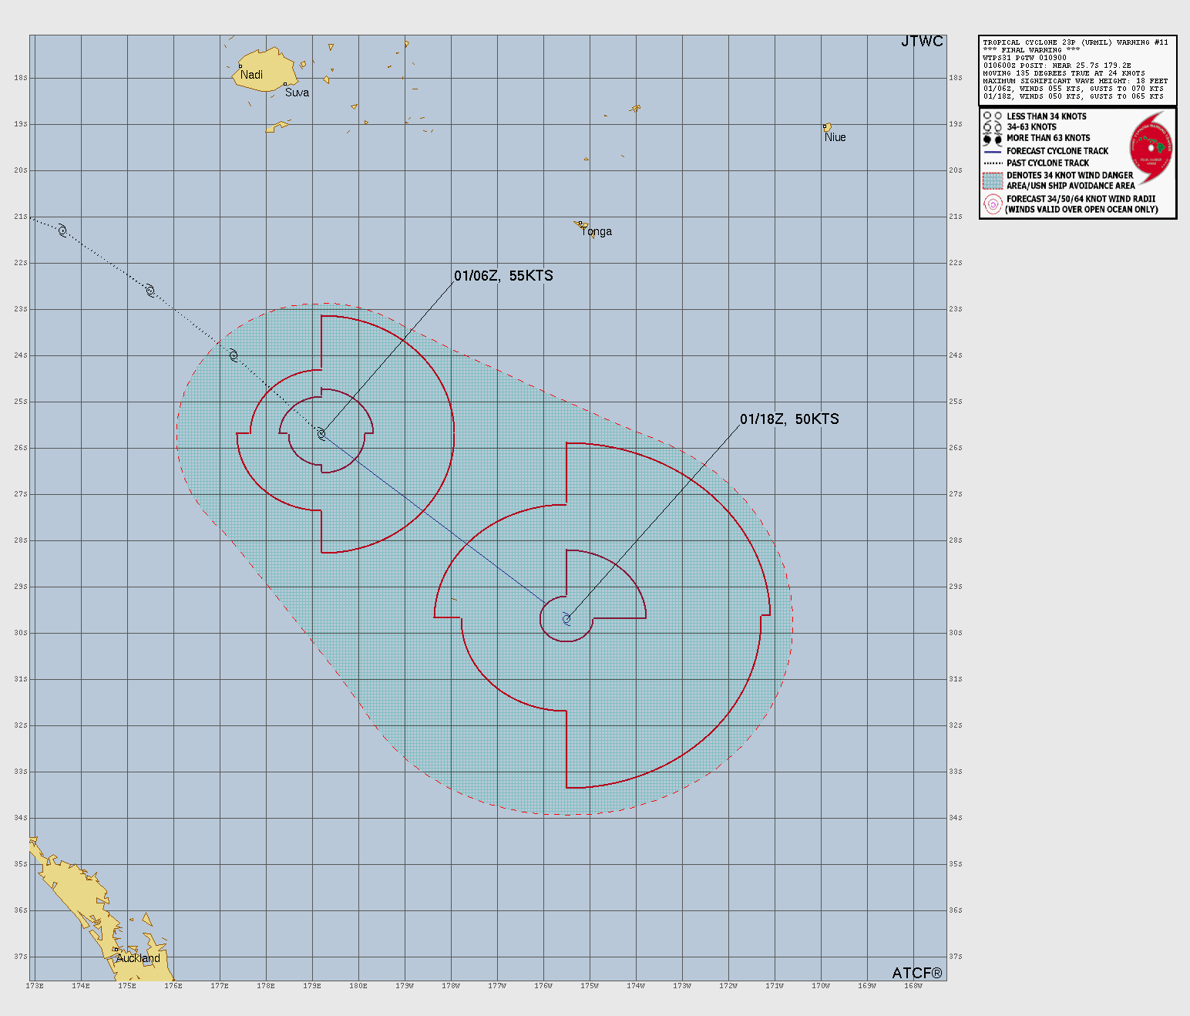Click the 34 knot danger area legend swatch
Screen dimensions: 1190x1016
992,180
